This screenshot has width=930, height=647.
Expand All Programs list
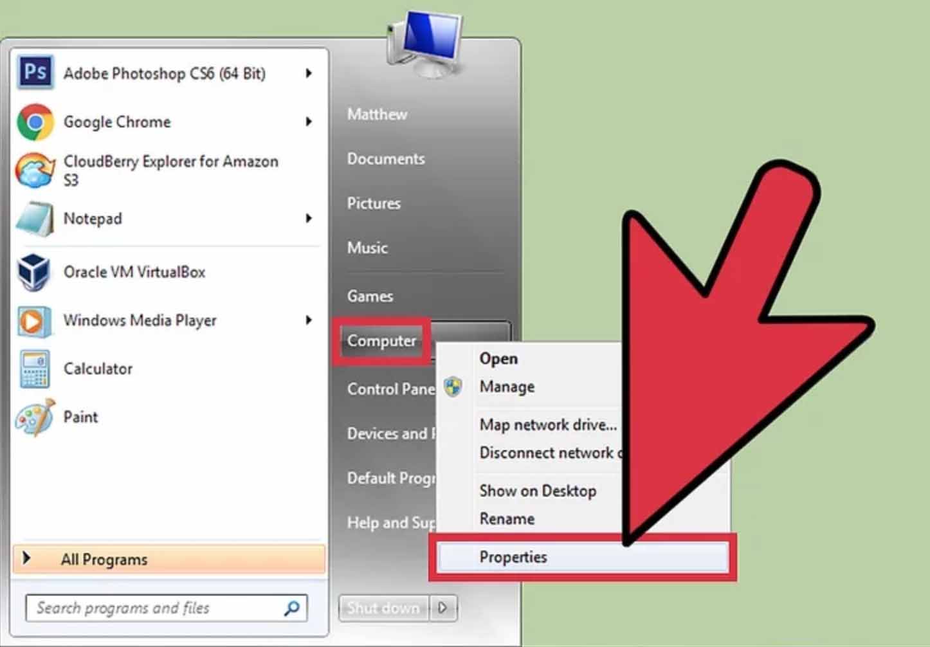coord(169,560)
